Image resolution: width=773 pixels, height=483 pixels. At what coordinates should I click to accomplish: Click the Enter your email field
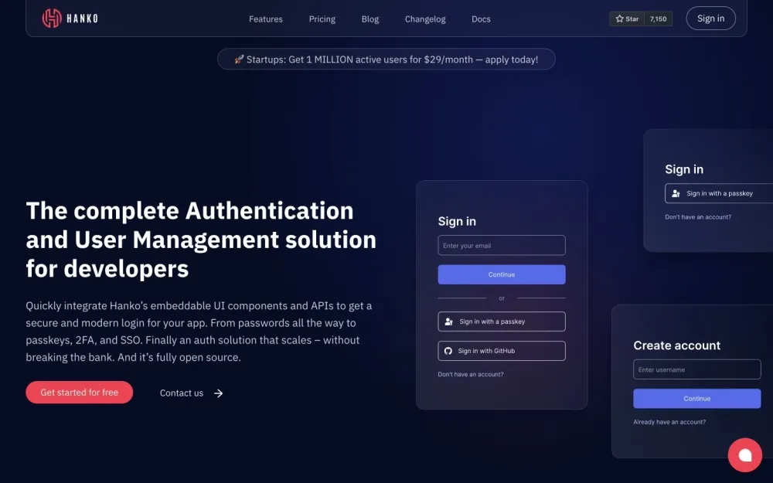[x=501, y=244]
